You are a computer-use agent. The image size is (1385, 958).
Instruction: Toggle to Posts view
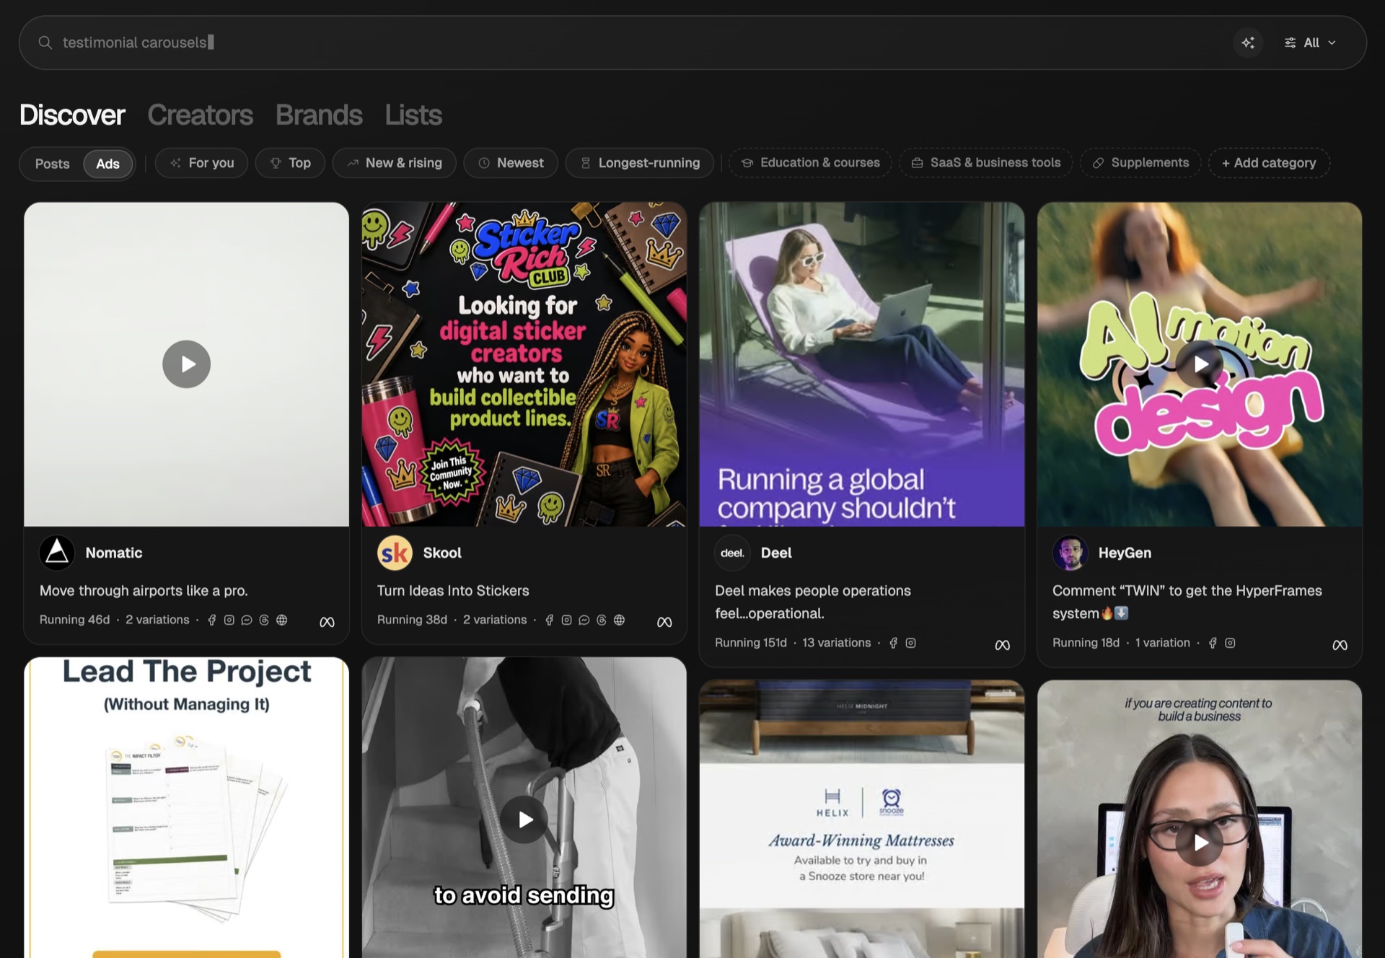53,164
